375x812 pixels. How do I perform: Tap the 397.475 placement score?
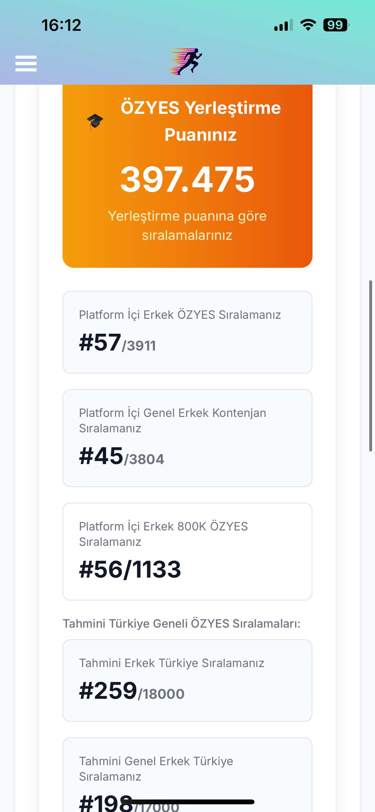coord(188,179)
